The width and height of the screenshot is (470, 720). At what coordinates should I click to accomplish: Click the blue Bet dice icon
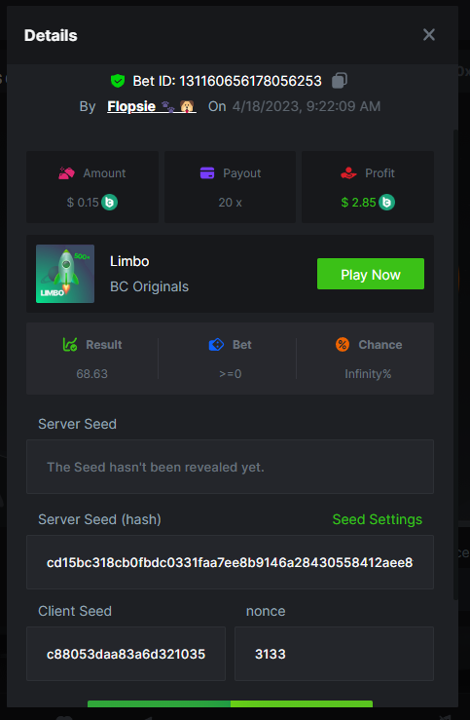(216, 344)
